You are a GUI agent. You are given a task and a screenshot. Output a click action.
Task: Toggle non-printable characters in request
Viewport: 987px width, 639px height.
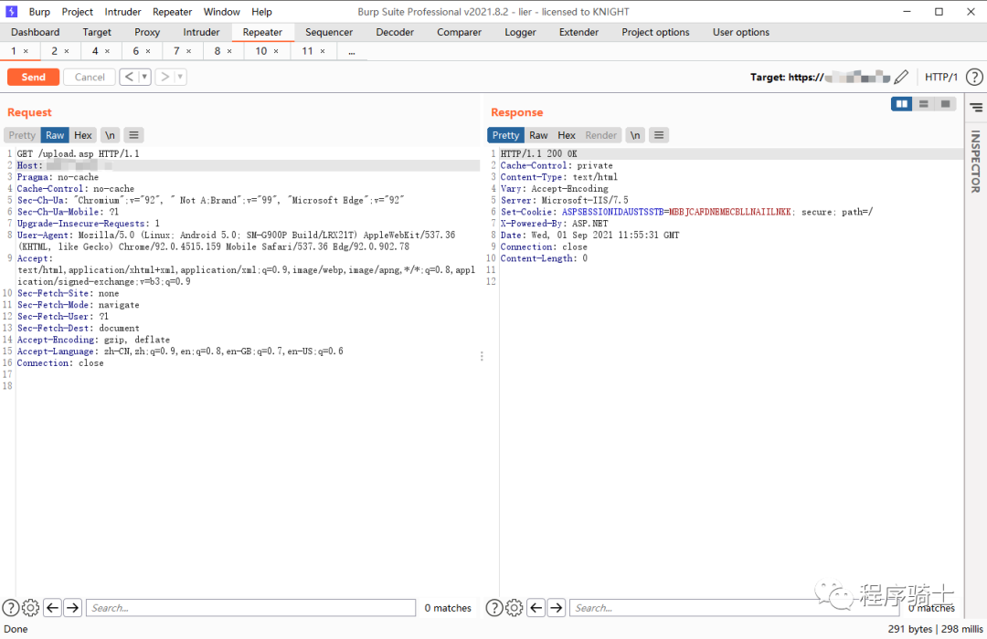(110, 135)
